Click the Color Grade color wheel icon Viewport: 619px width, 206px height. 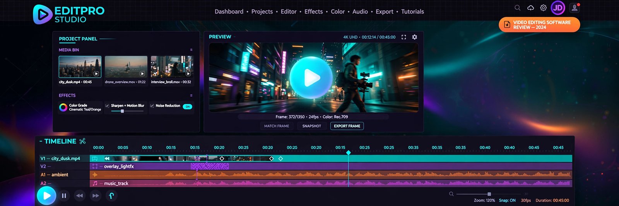click(x=63, y=107)
